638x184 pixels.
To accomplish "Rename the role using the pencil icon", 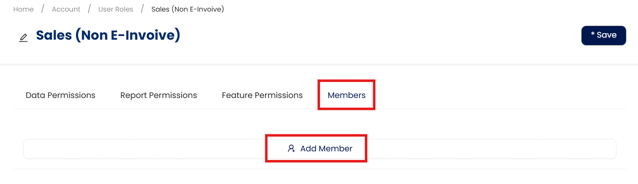I will point(23,38).
